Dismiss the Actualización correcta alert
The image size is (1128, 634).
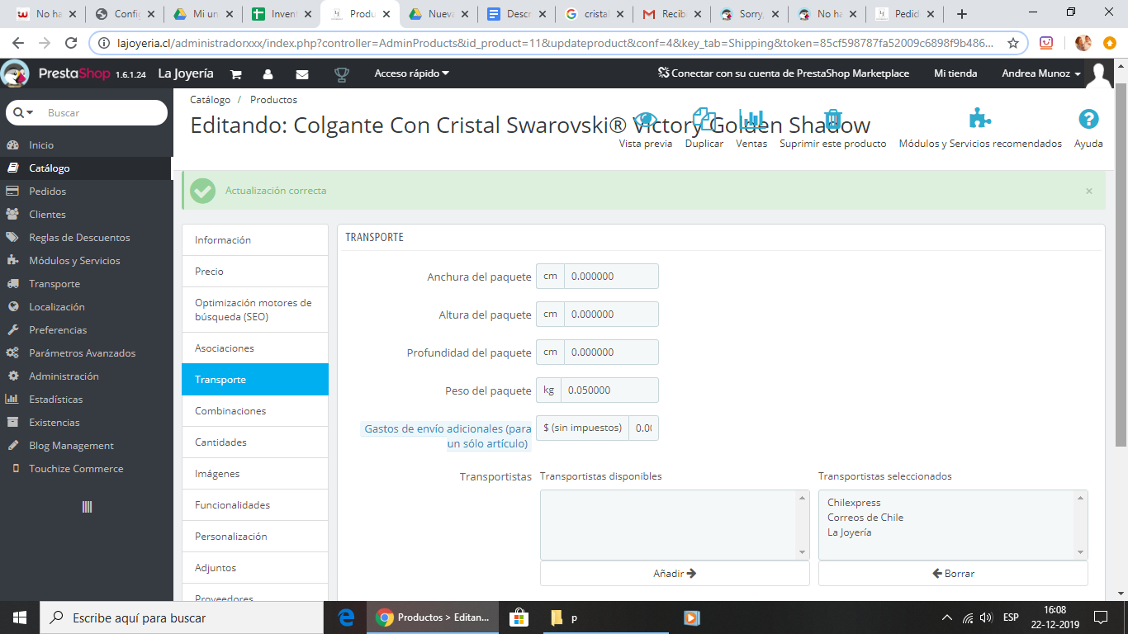tap(1089, 191)
